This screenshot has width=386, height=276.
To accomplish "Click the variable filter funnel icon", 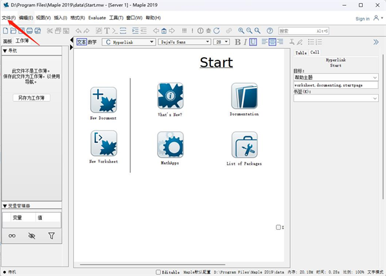I will 52,236.
